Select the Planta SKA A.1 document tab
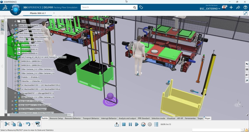This screenshot has height=132, width=249. (38, 13)
